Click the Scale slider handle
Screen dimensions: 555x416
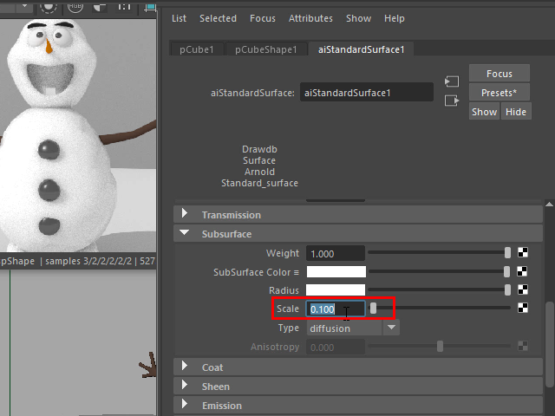(374, 309)
